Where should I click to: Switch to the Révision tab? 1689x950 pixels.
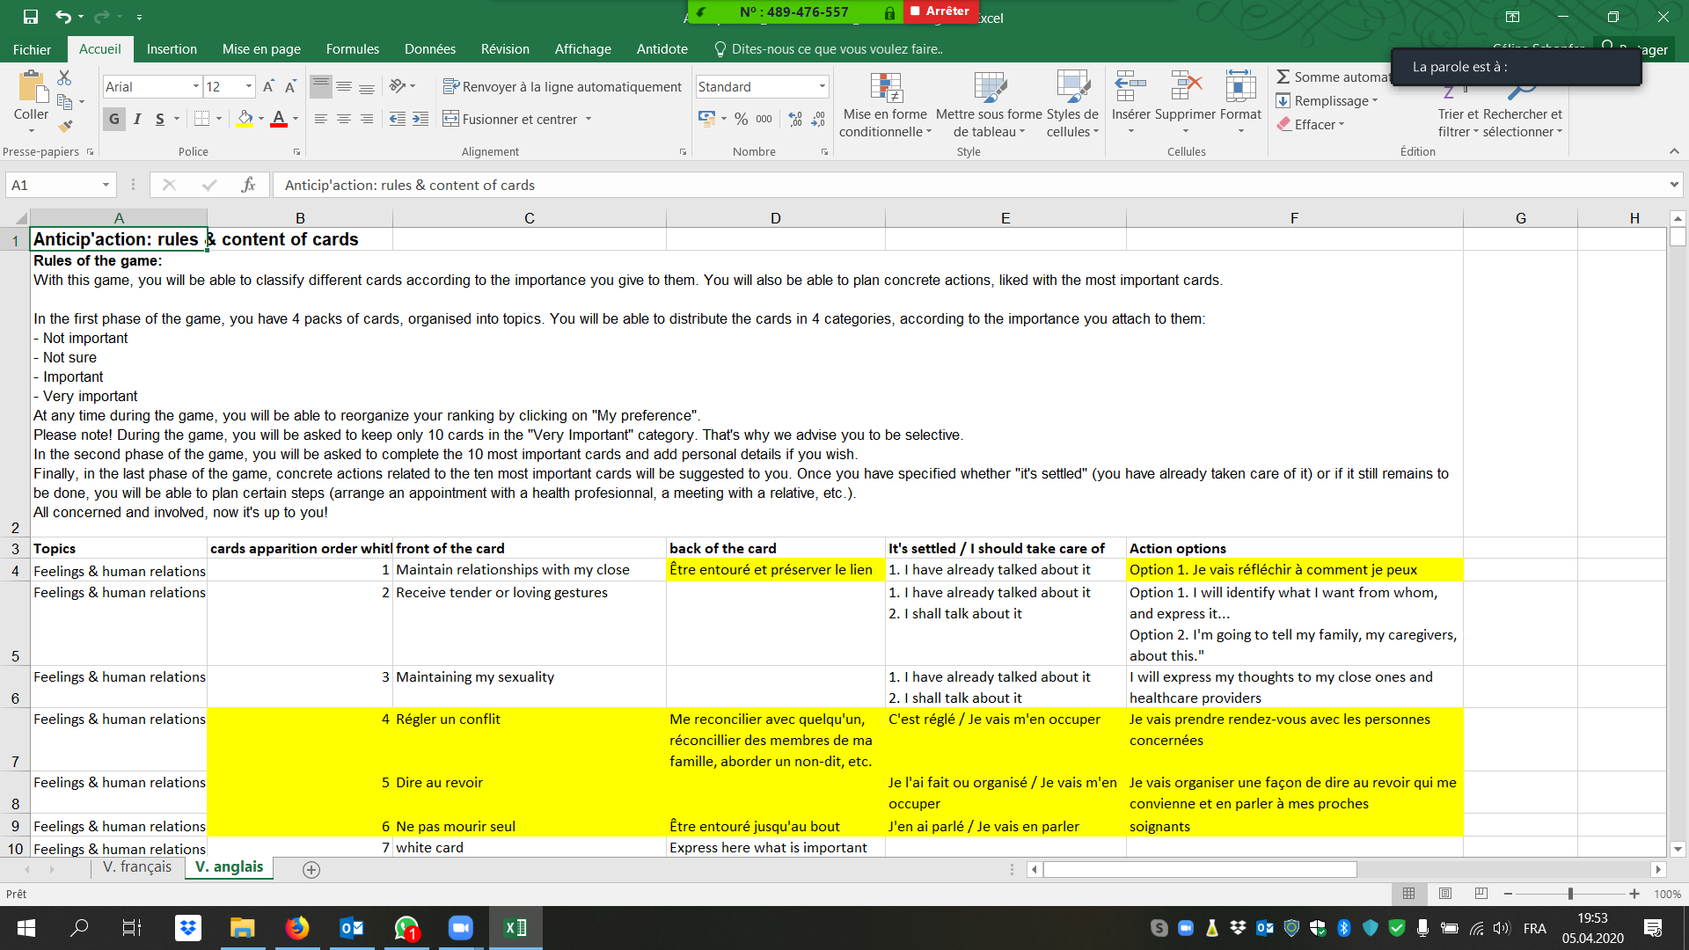click(x=505, y=49)
